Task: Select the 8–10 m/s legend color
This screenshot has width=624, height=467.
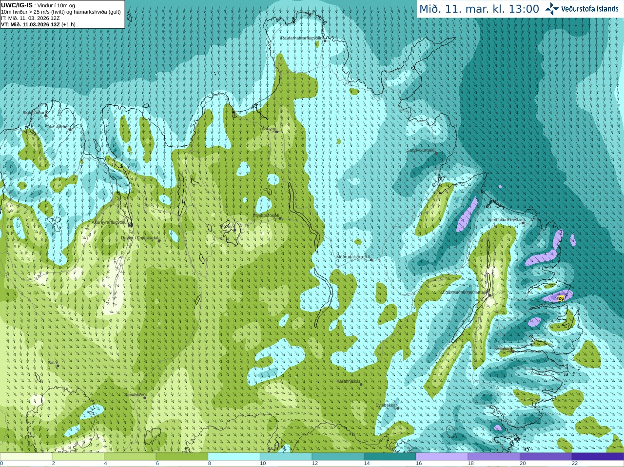Action: [x=234, y=457]
